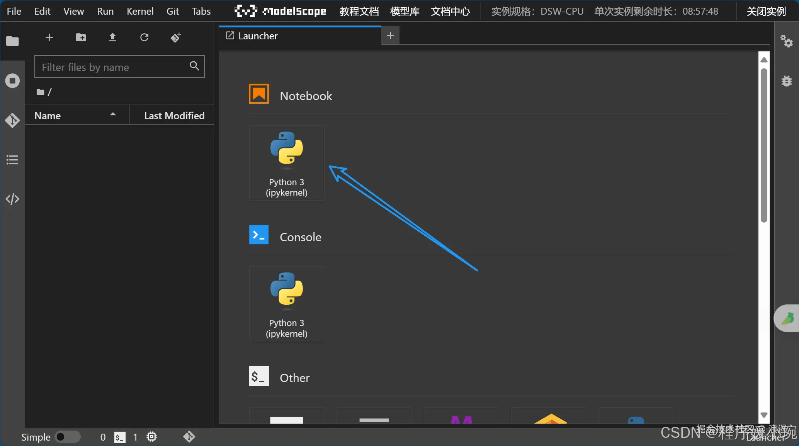
Task: Sort files by Last Modified column
Action: 174,116
